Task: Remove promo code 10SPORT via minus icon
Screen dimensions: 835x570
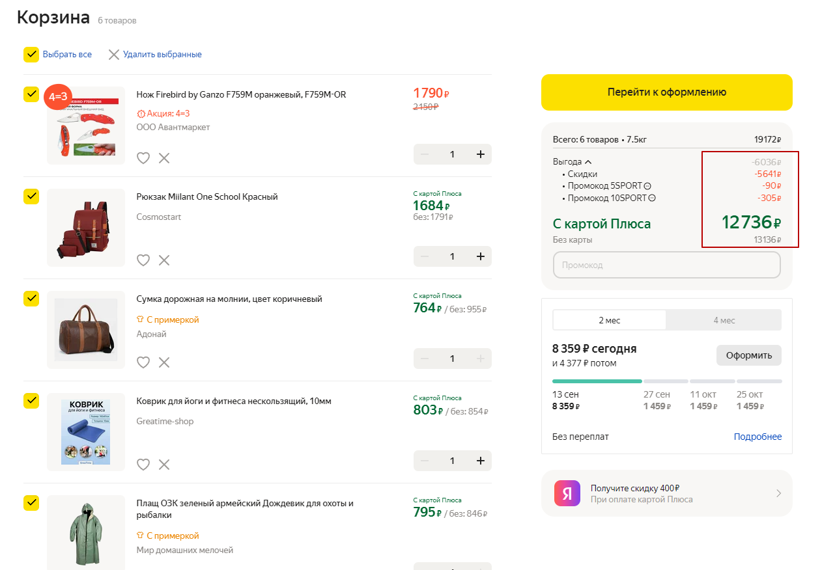Action: coord(652,198)
